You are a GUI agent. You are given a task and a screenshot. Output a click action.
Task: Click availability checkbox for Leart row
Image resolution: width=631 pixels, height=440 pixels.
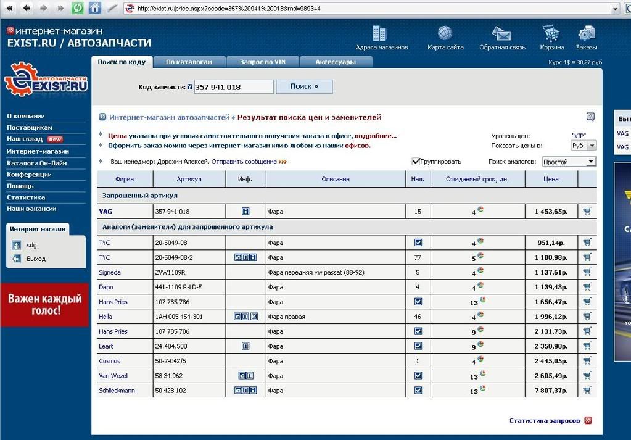[418, 346]
